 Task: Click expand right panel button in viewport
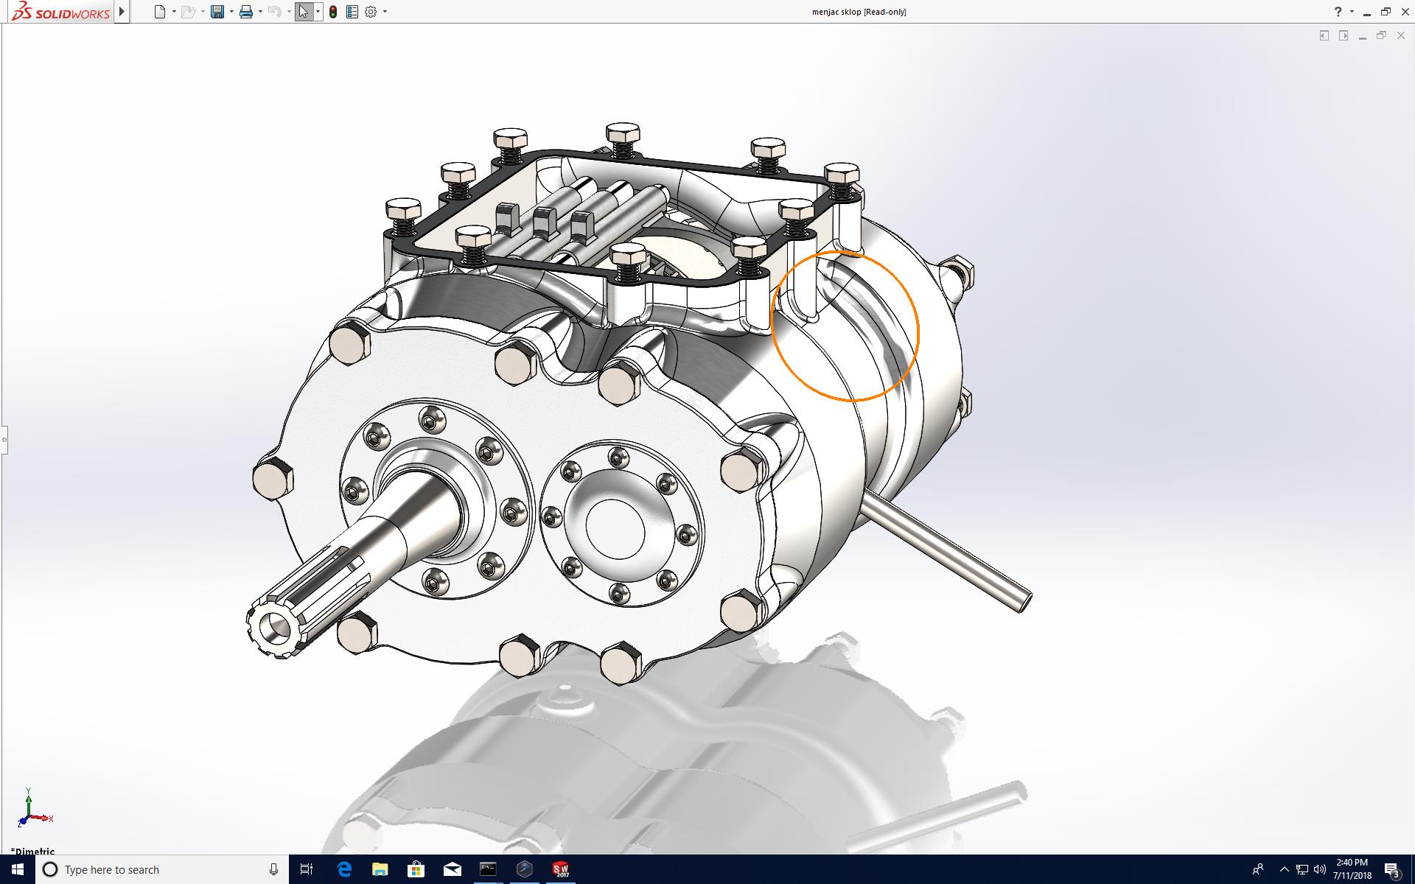pyautogui.click(x=1344, y=35)
